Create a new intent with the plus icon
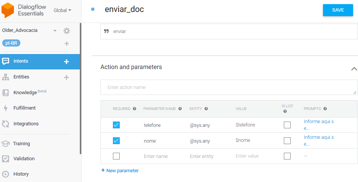The image size is (358, 182). 67,62
